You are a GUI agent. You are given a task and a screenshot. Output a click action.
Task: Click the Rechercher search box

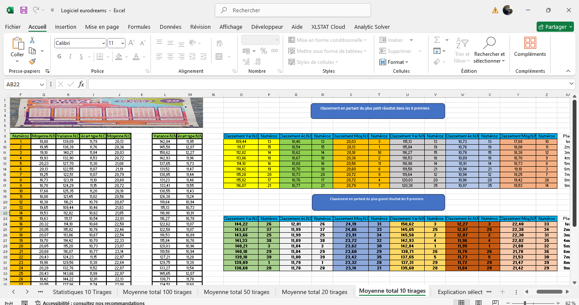(x=293, y=10)
